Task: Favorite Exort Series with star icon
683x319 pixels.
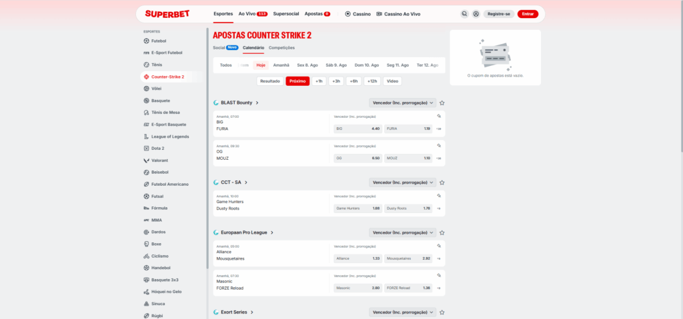Action: coord(442,312)
